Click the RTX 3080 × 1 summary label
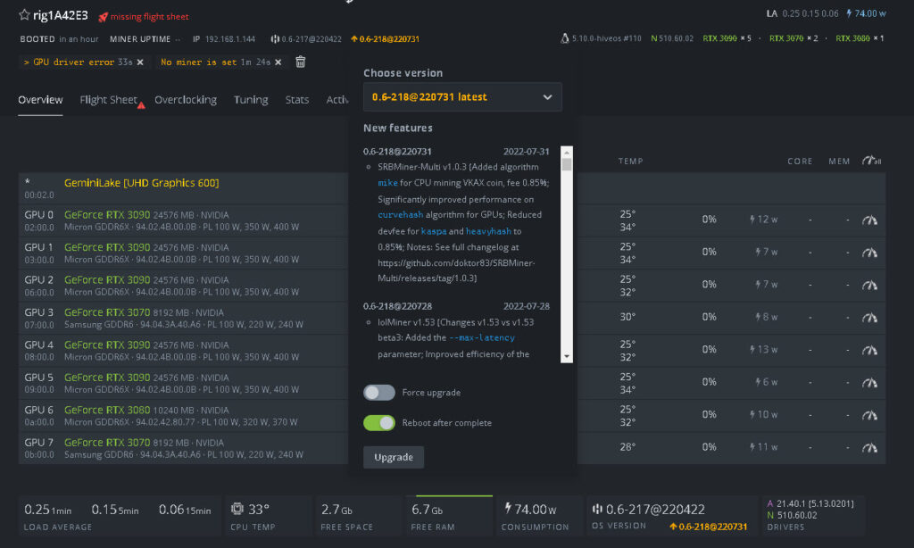Screen dimensions: 914x548 coord(860,38)
